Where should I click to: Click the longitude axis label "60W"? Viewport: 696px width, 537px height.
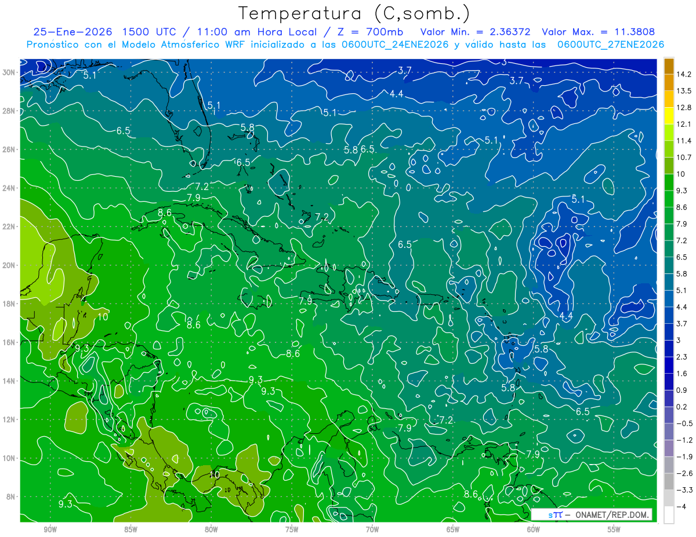(x=534, y=529)
